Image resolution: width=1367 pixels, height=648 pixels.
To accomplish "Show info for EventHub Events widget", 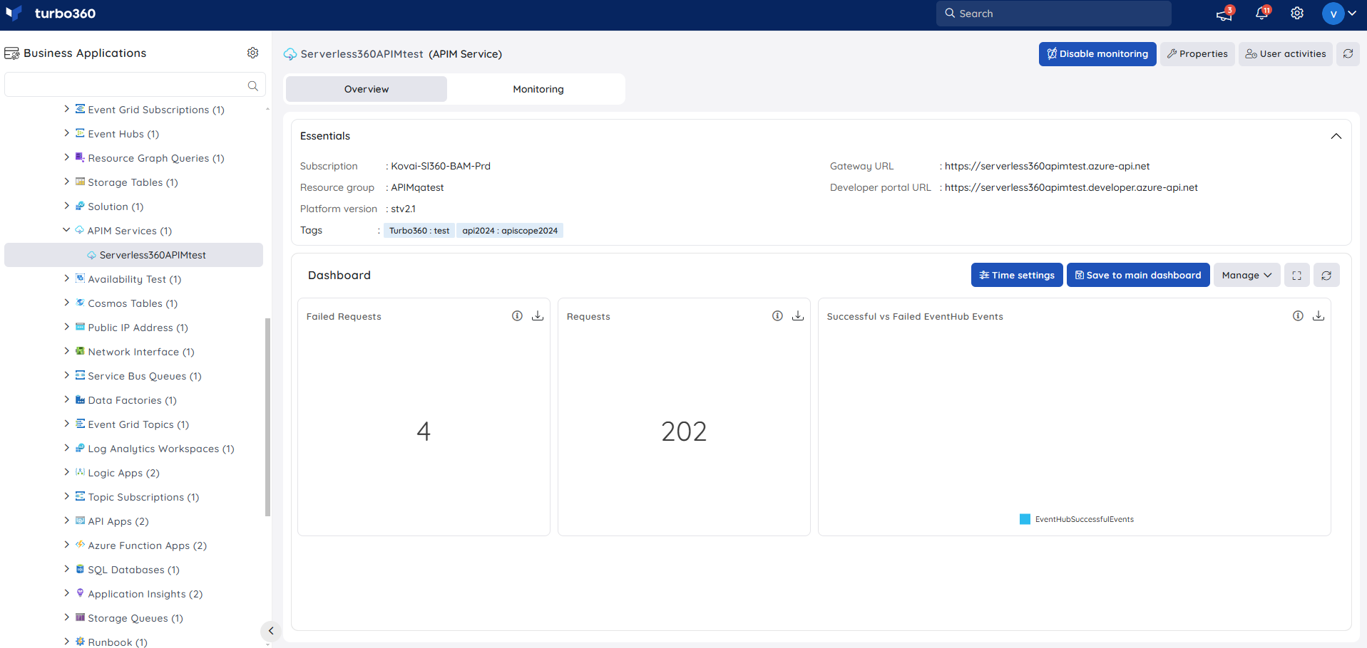I will (1298, 315).
